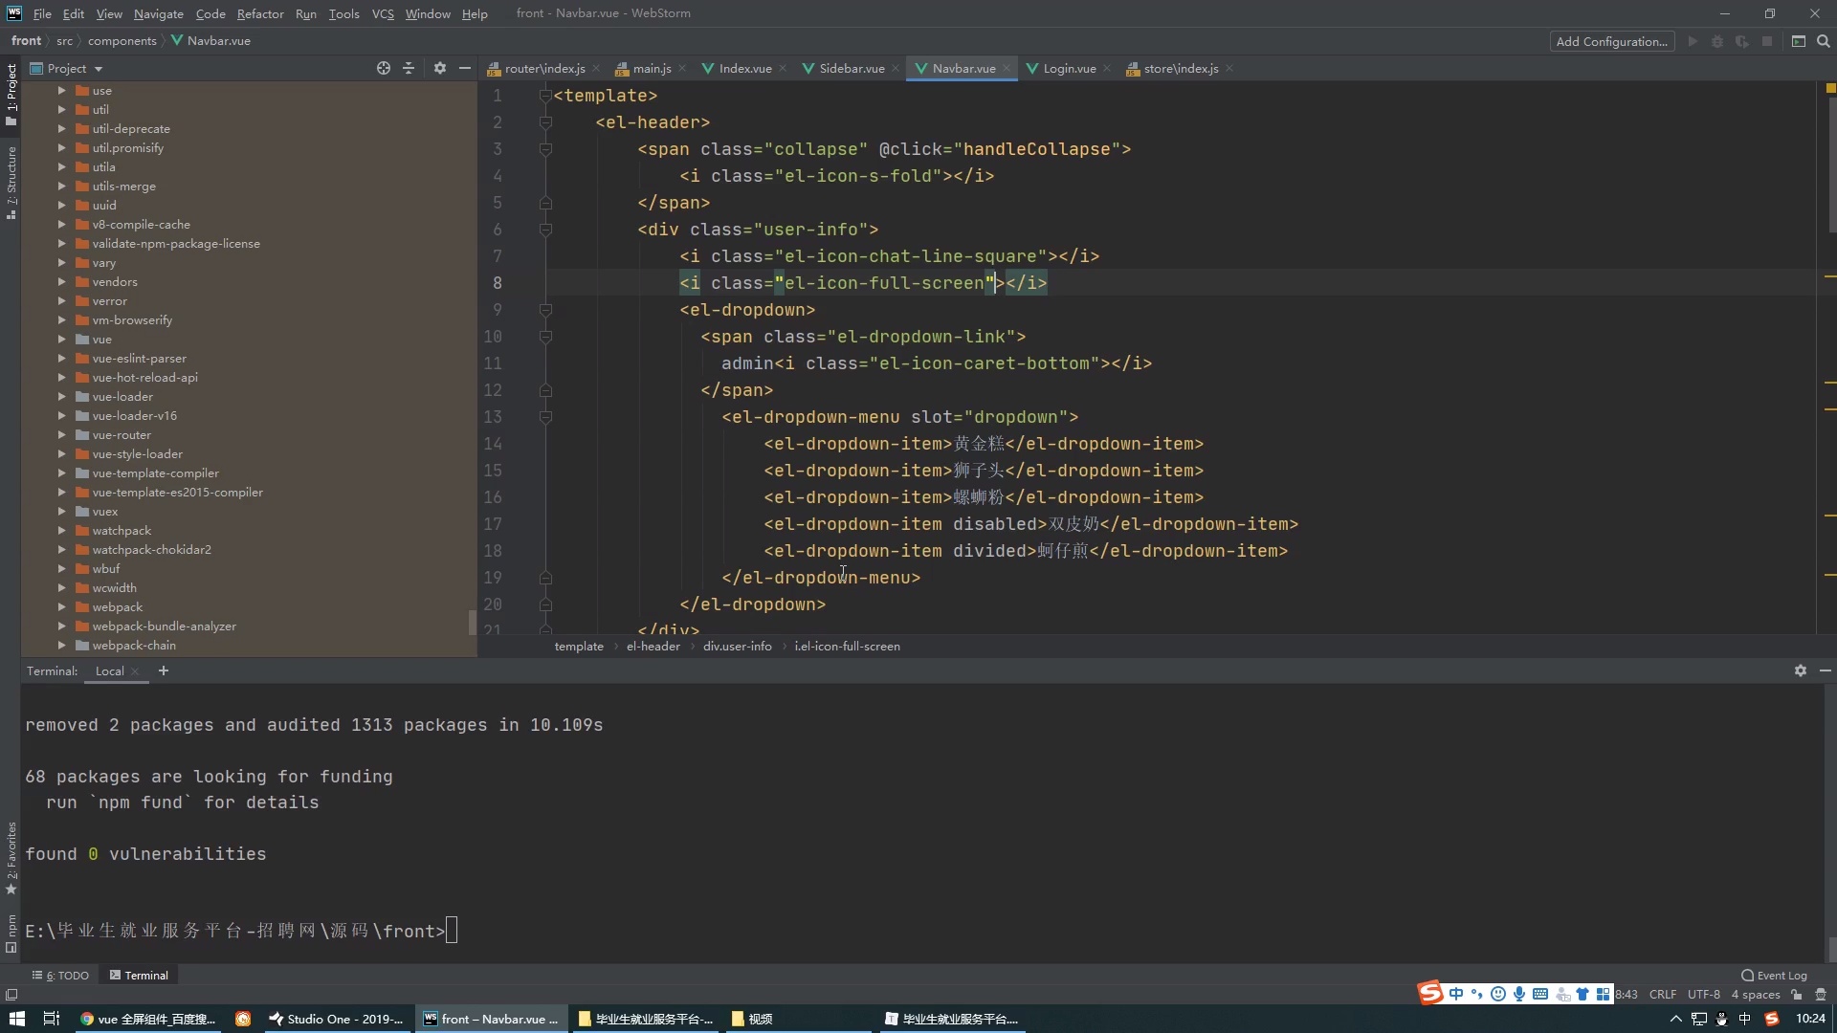Run the project with the Run icon
This screenshot has width=1837, height=1033.
(1693, 41)
